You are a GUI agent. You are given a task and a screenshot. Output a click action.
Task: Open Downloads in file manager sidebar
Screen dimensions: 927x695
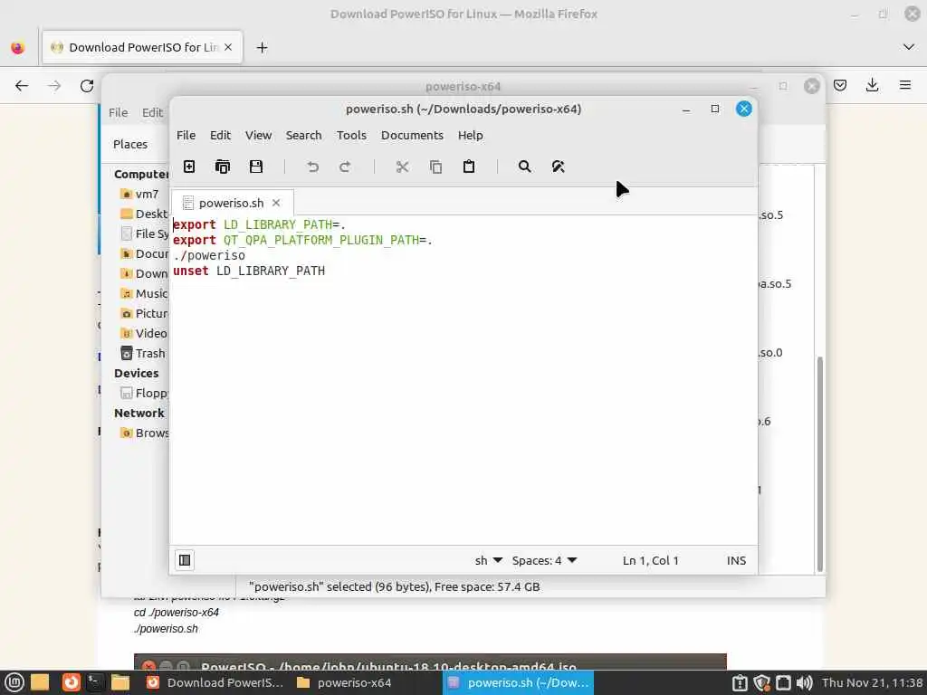(x=144, y=273)
